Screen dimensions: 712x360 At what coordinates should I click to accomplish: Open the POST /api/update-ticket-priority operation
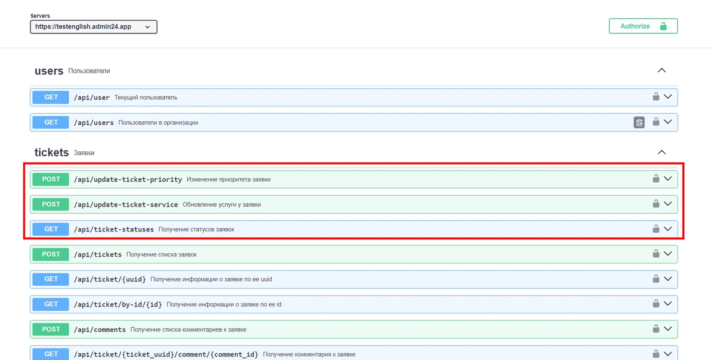(x=354, y=179)
